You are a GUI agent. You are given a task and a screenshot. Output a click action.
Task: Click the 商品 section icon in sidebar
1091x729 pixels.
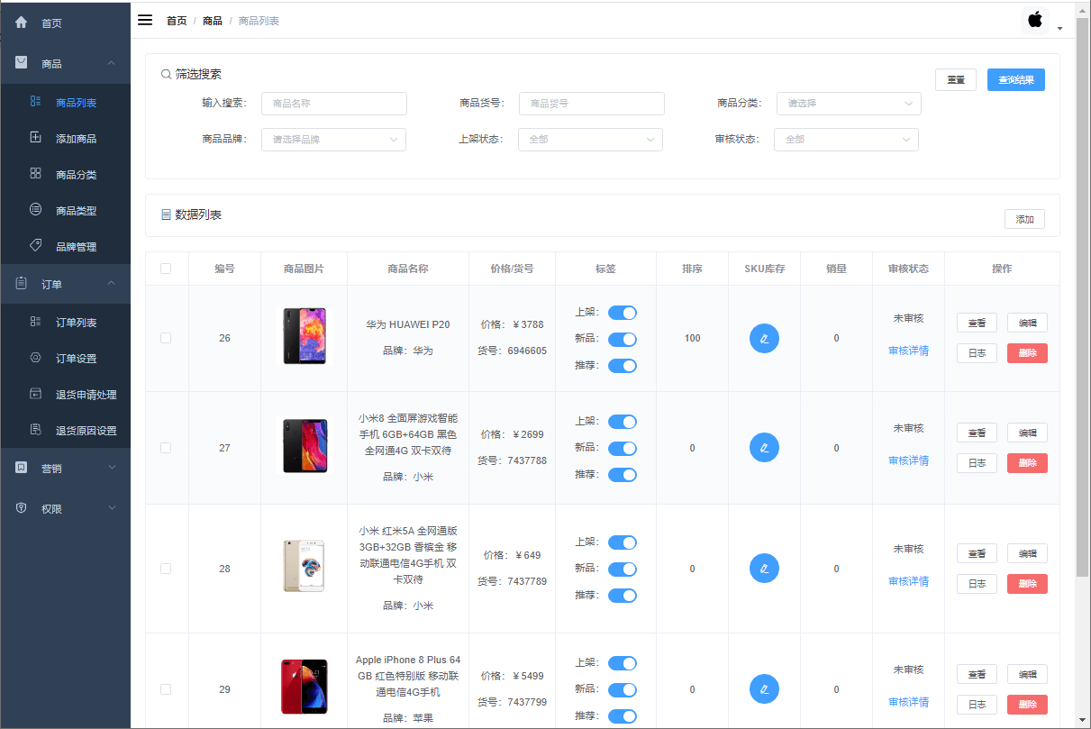[x=22, y=63]
